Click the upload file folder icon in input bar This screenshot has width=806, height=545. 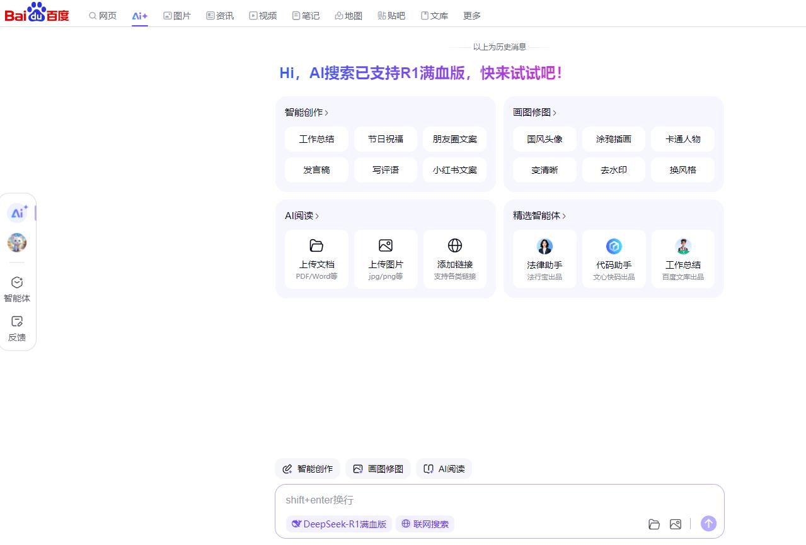pyautogui.click(x=654, y=524)
